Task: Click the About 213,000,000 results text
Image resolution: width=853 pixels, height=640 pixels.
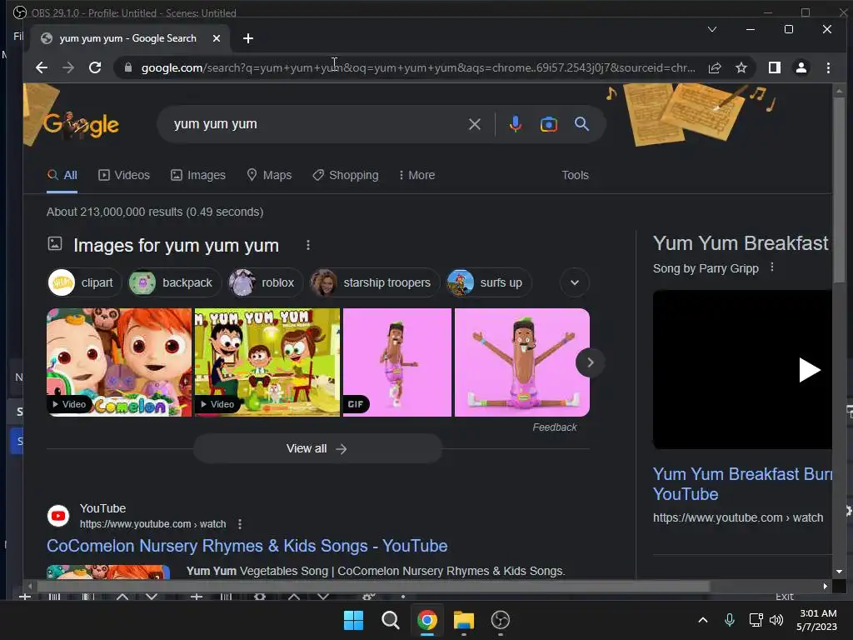Action: tap(155, 212)
